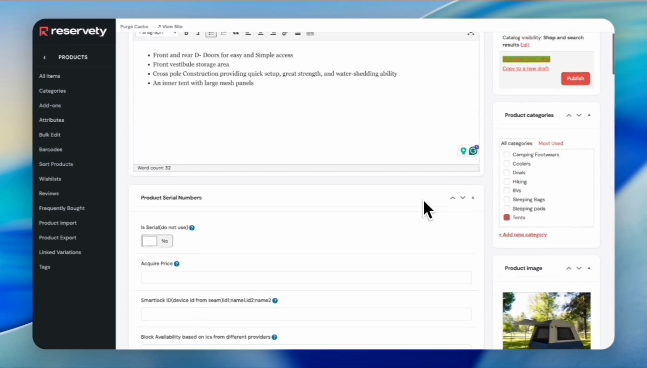Image resolution: width=647 pixels, height=368 pixels.
Task: Collapse the Product categories panel
Action: pyautogui.click(x=589, y=115)
